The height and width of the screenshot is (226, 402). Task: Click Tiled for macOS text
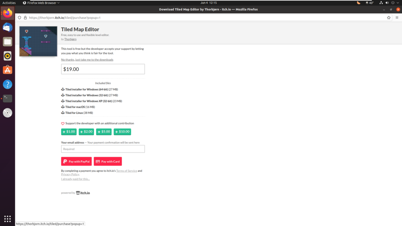pyautogui.click(x=75, y=107)
